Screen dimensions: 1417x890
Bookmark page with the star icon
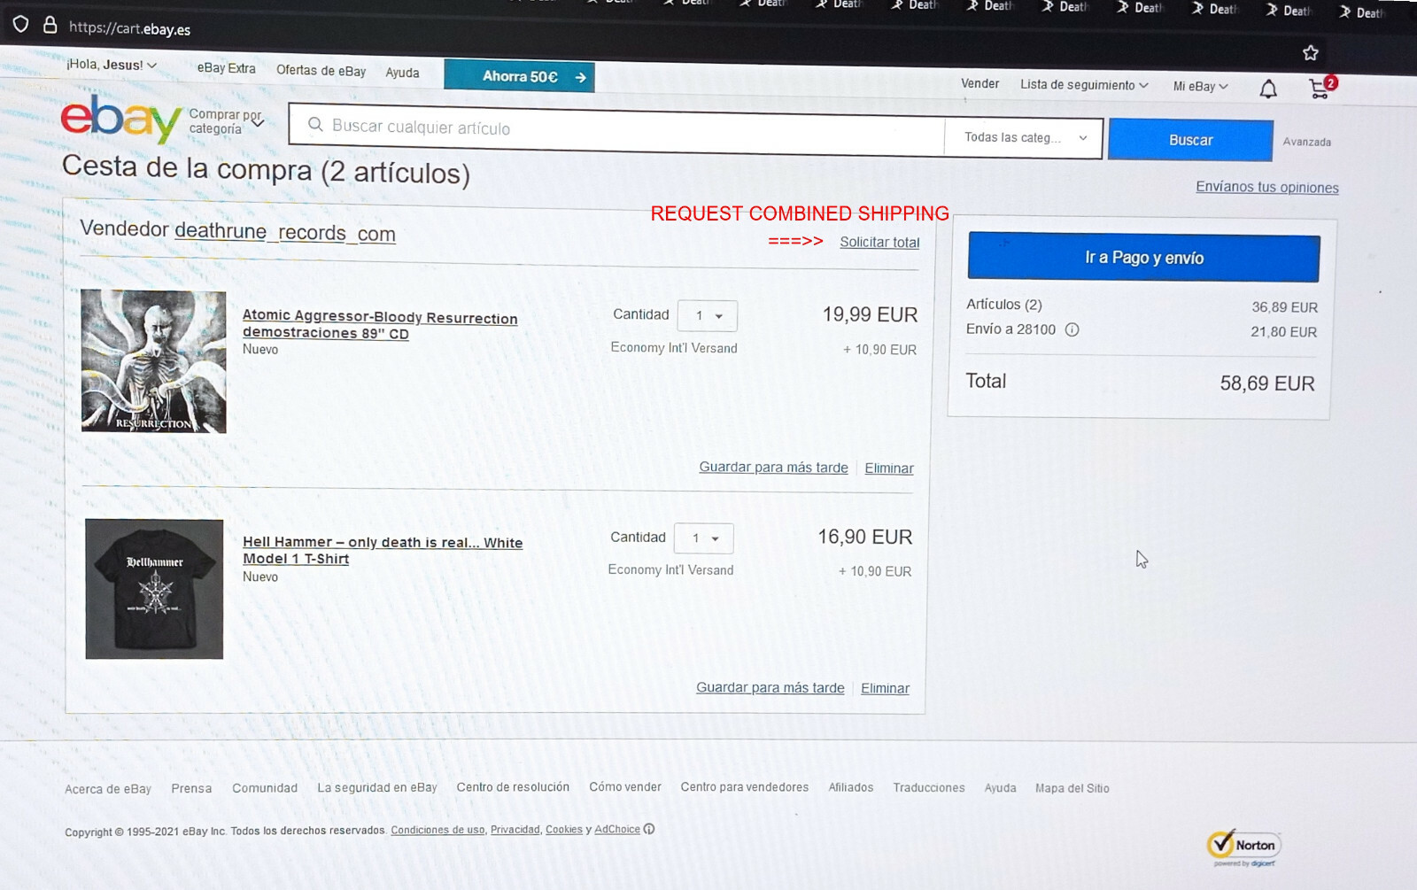tap(1311, 53)
